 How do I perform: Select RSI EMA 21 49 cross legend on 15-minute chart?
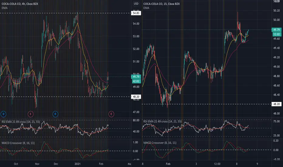pyautogui.click(x=163, y=121)
